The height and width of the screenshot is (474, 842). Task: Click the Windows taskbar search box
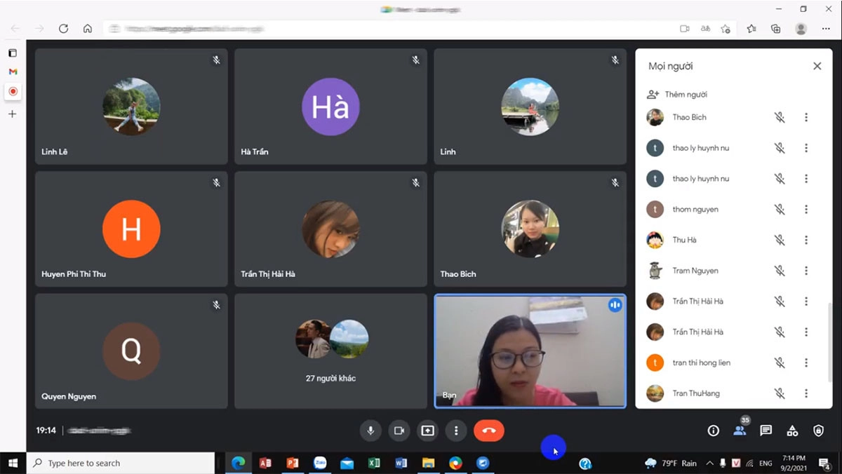click(x=121, y=463)
